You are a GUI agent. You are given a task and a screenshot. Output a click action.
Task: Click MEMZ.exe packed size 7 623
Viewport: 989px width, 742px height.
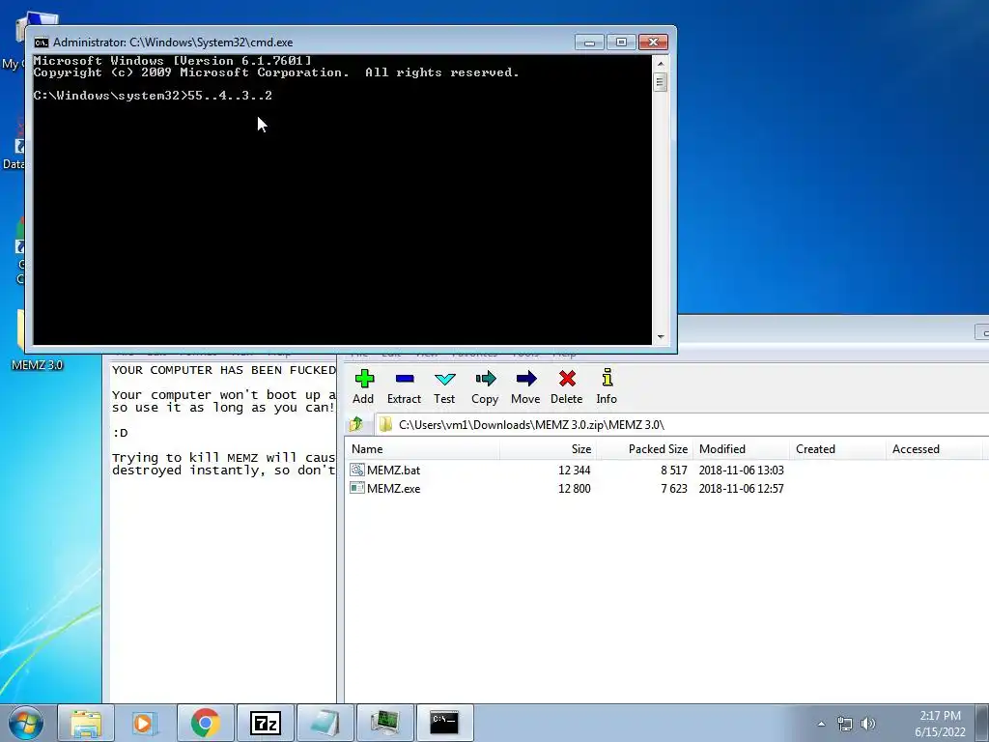click(x=673, y=488)
